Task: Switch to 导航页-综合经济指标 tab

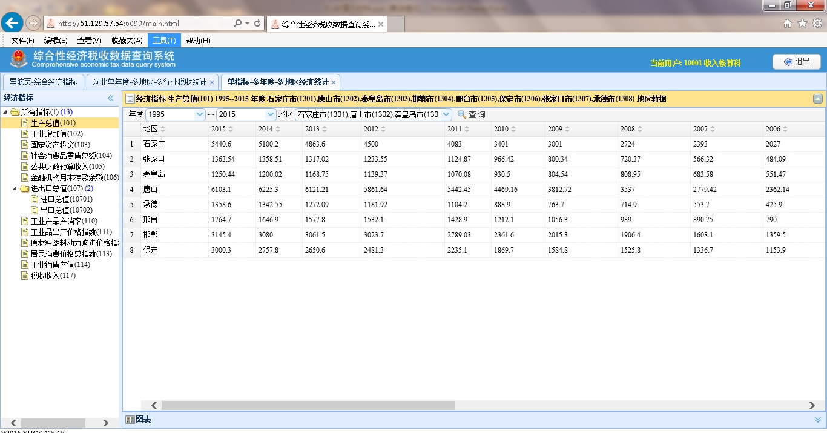Action: [x=43, y=82]
